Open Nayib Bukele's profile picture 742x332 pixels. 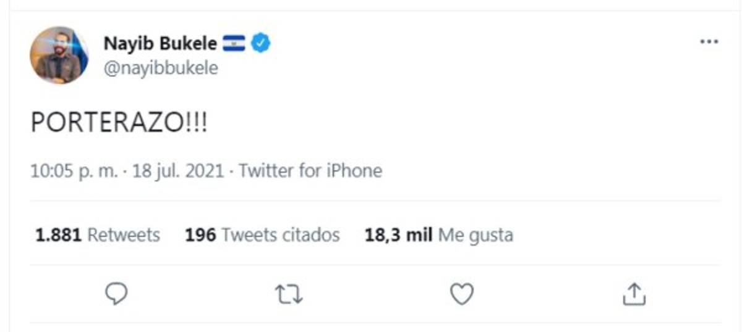click(59, 55)
